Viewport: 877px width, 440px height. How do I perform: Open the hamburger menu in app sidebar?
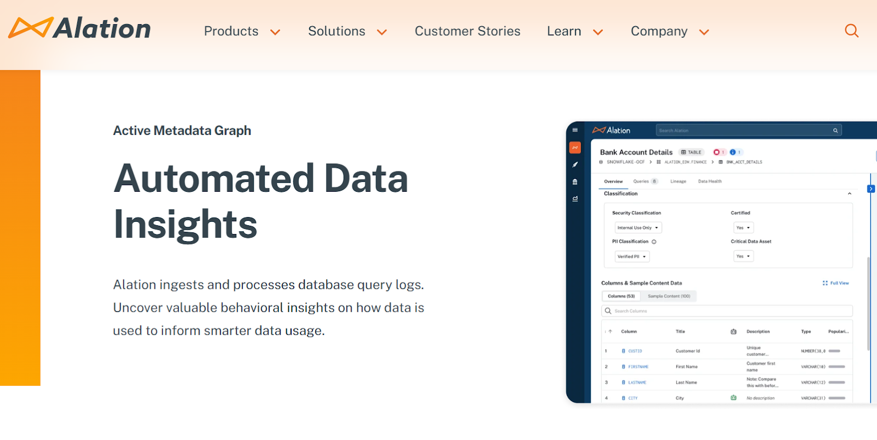(575, 130)
